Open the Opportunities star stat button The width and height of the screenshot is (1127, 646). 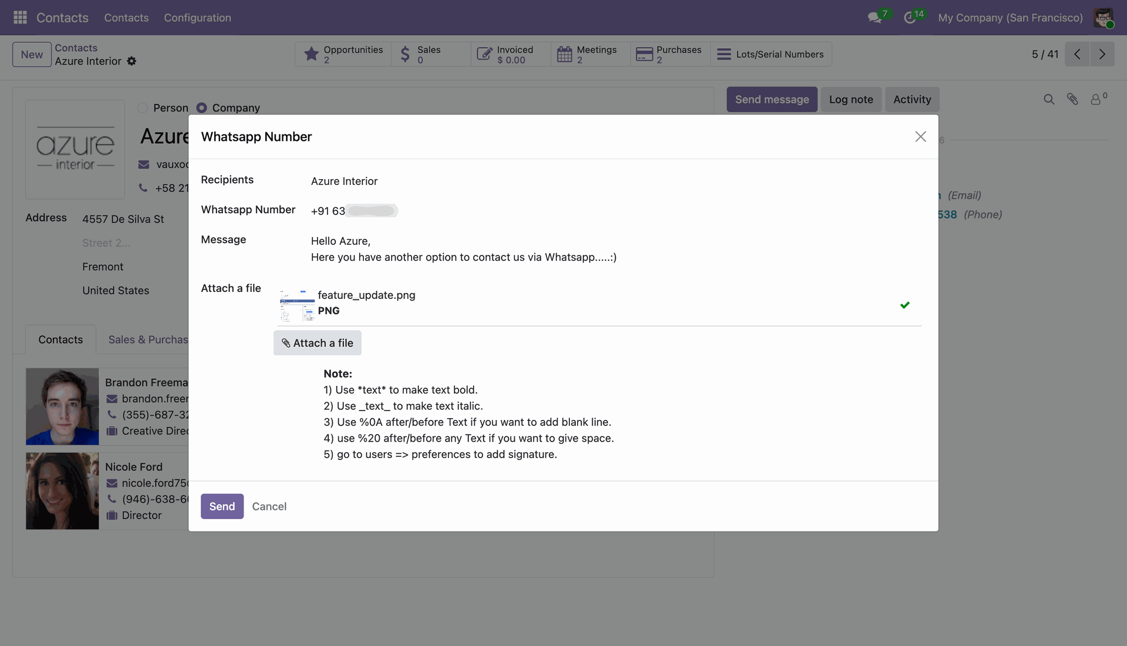(343, 54)
